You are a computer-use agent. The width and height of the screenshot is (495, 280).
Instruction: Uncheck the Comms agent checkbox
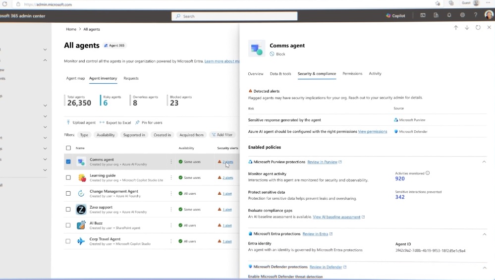click(68, 162)
